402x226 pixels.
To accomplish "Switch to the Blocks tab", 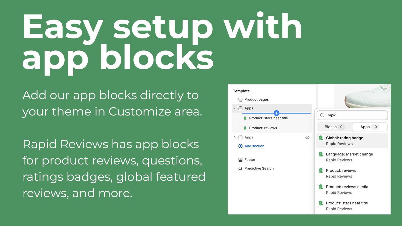I will [334, 127].
